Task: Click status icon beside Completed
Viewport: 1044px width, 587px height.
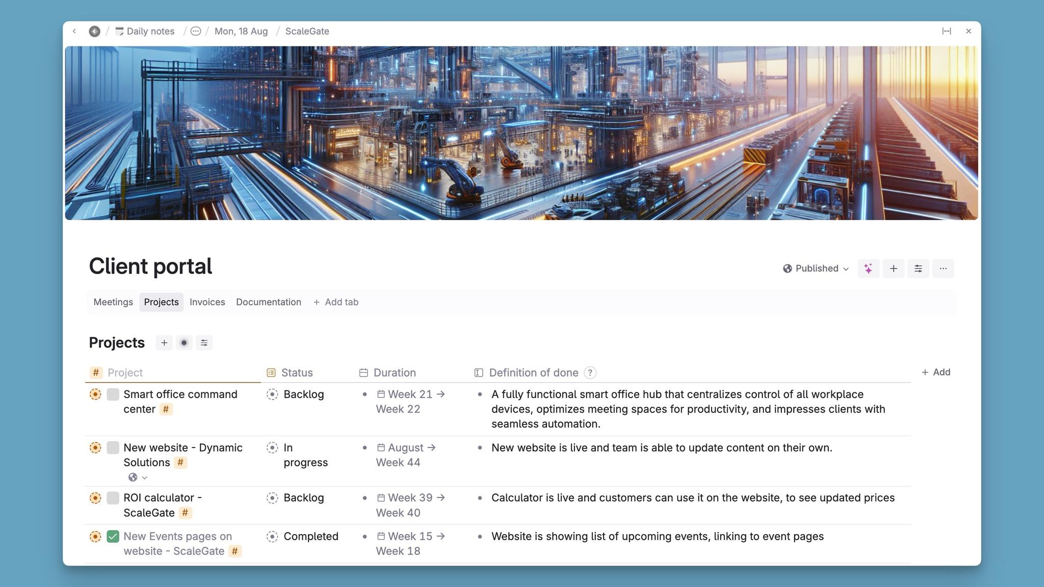Action: tap(272, 536)
